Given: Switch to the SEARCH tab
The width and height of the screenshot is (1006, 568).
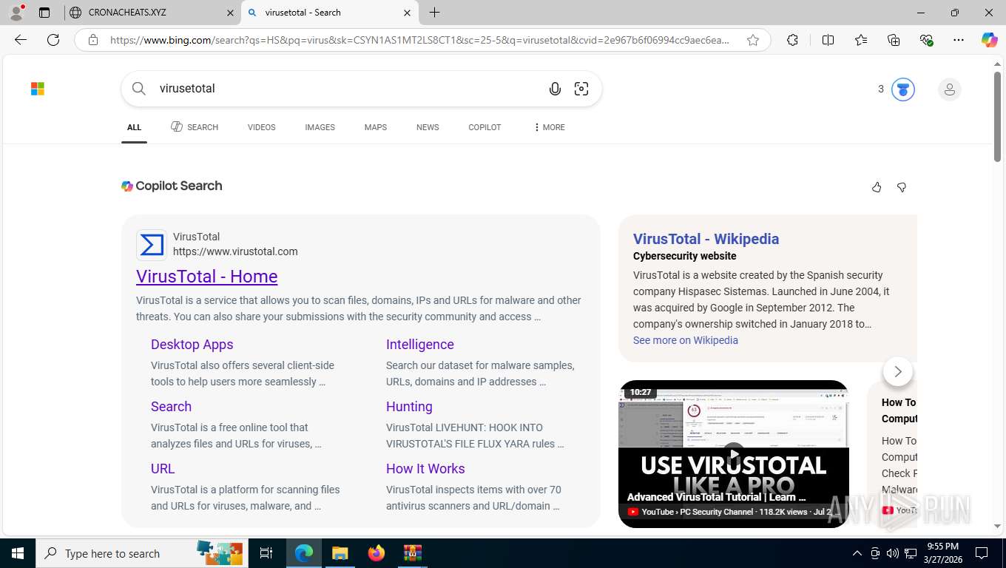Looking at the screenshot, I should 195,127.
